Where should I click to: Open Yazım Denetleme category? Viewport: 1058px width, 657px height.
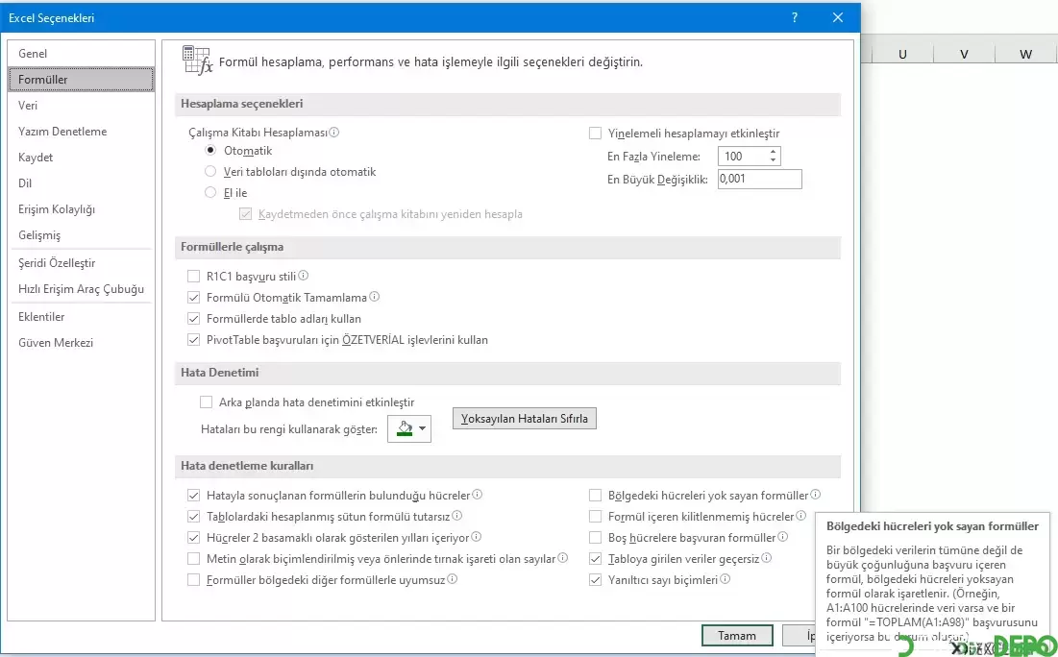(81, 131)
